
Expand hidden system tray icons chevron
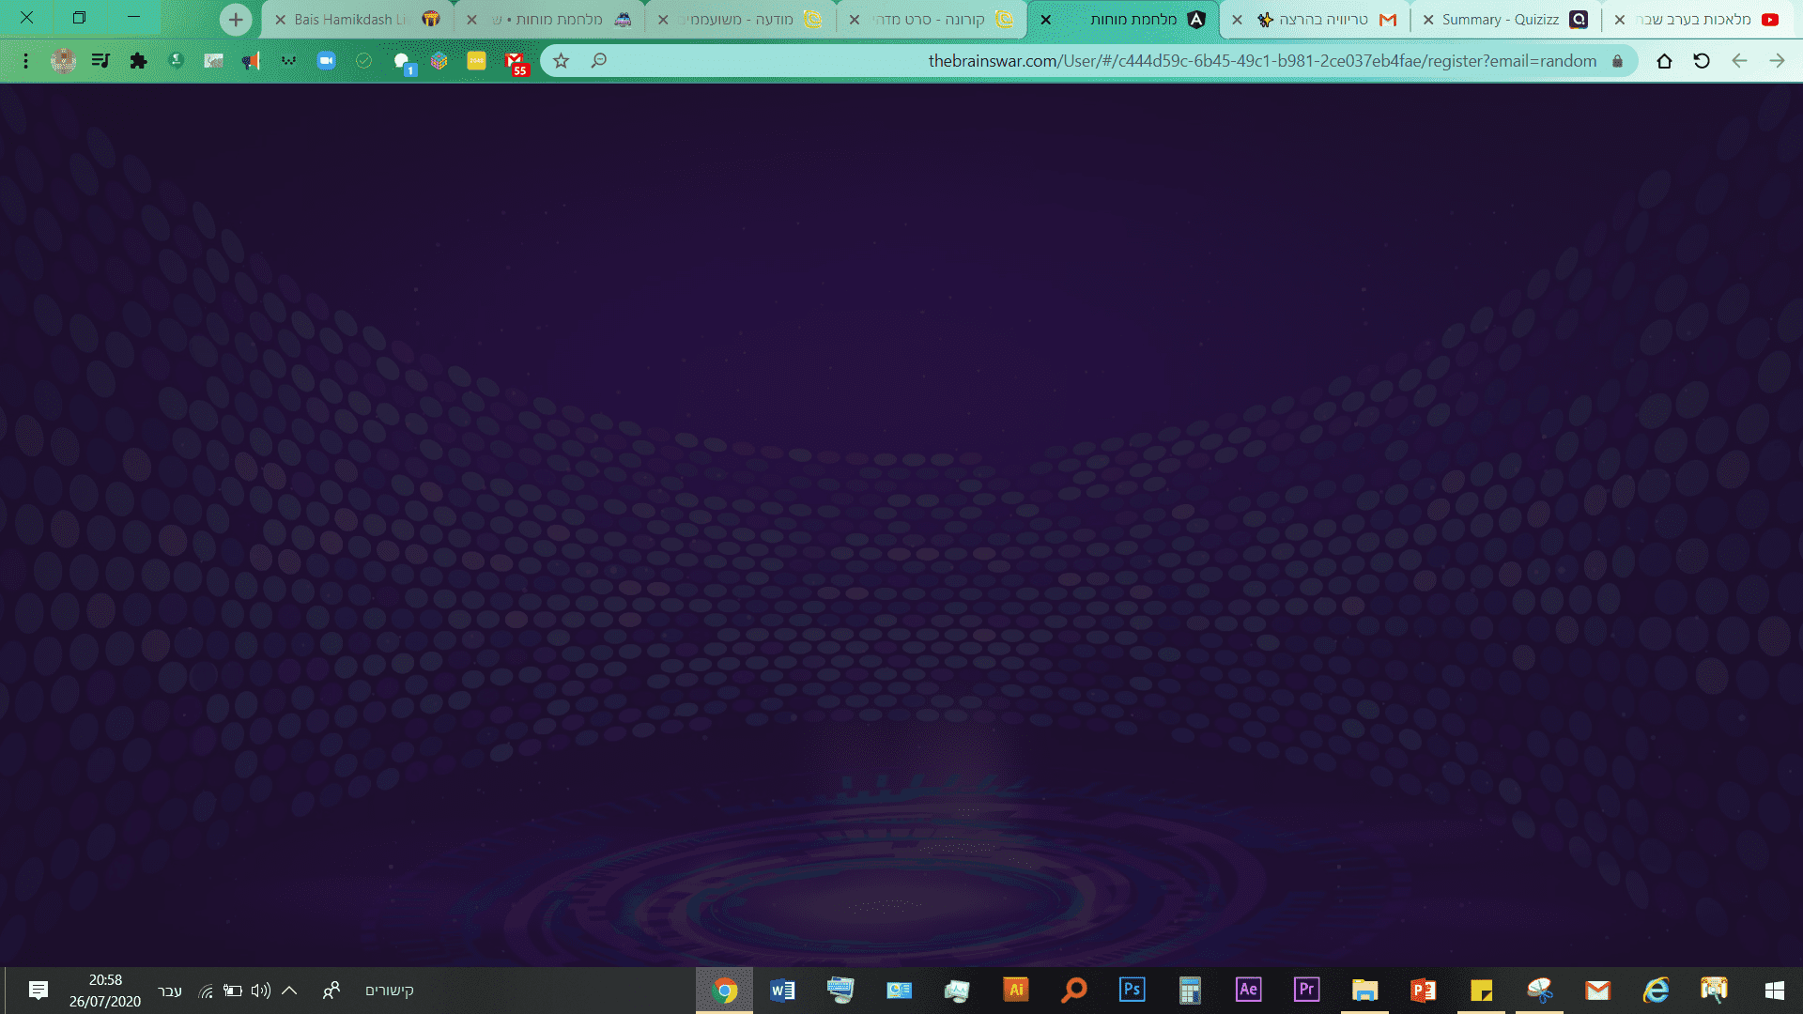(289, 990)
